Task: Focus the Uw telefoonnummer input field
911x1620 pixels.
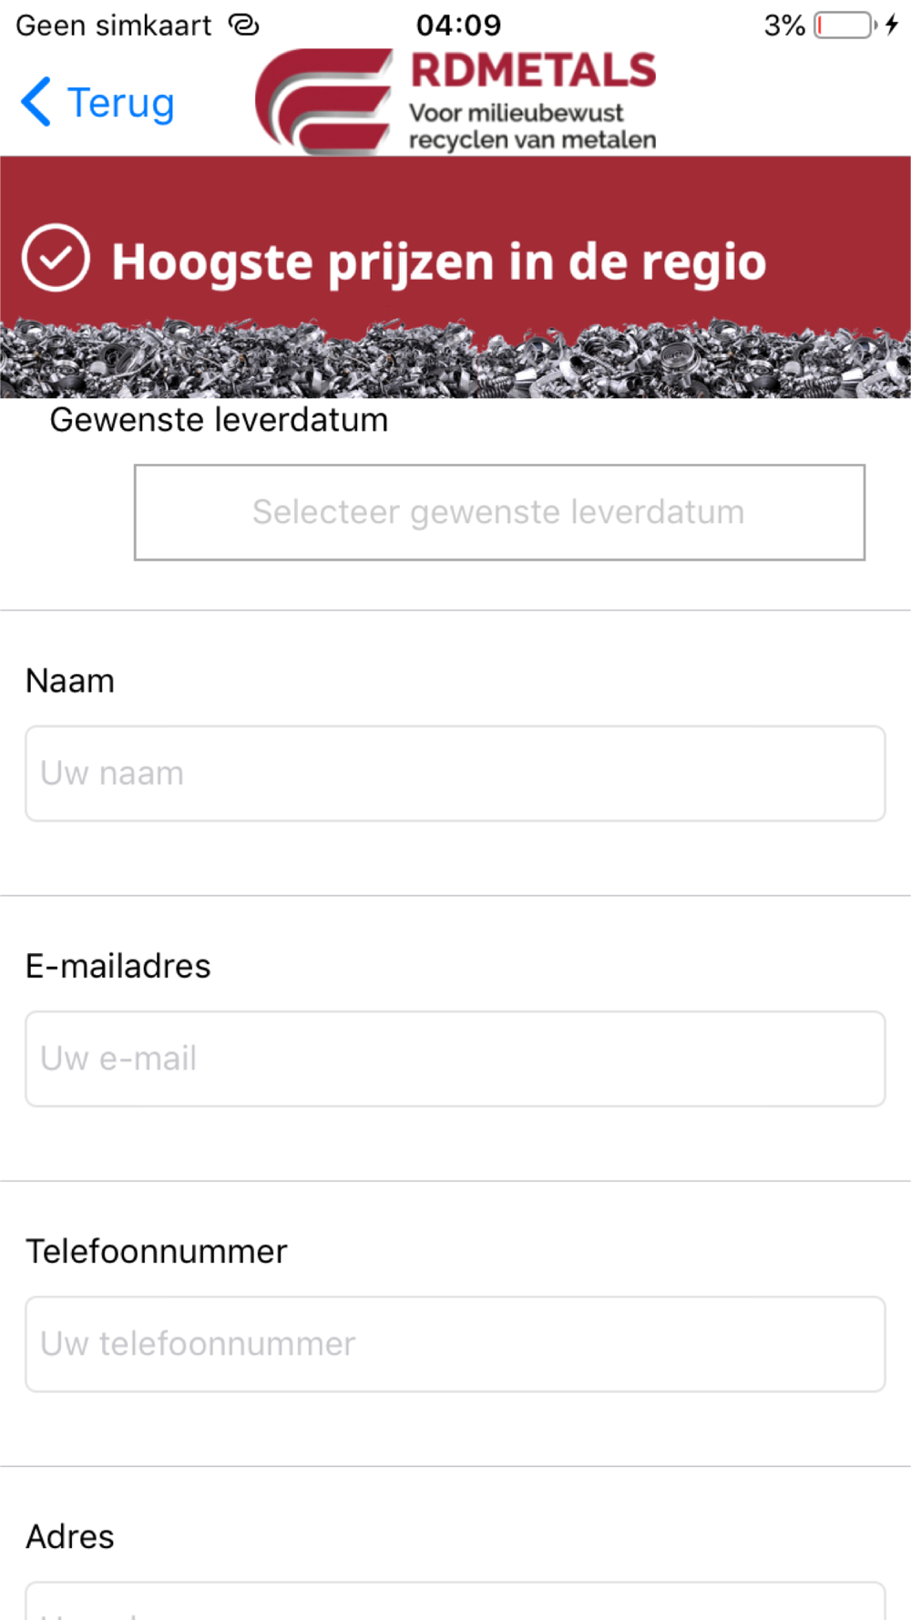Action: 455,1344
